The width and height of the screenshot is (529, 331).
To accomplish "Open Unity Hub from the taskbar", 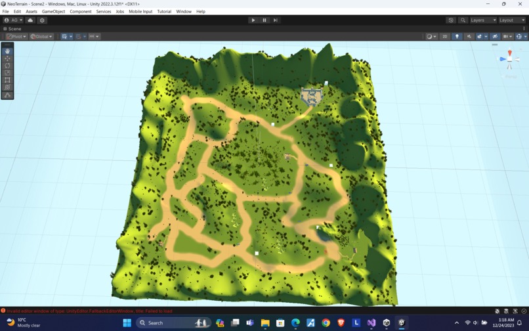I will (x=387, y=323).
